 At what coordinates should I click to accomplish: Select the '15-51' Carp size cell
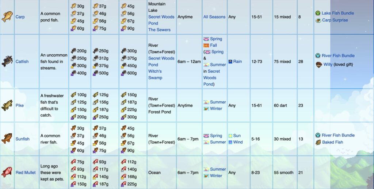[x=256, y=17]
